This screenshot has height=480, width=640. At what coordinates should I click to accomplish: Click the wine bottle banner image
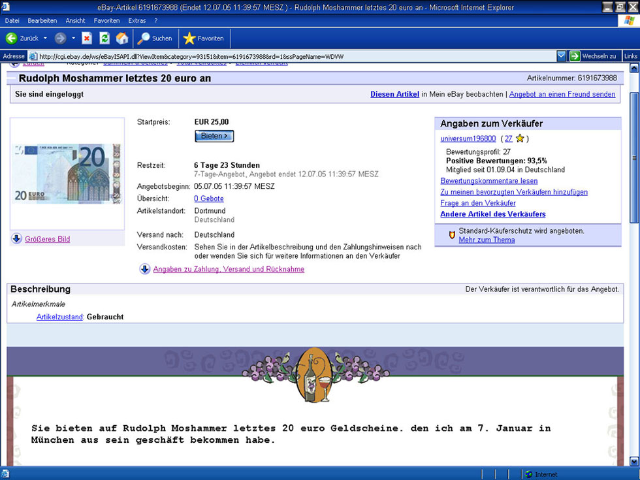pyautogui.click(x=315, y=374)
